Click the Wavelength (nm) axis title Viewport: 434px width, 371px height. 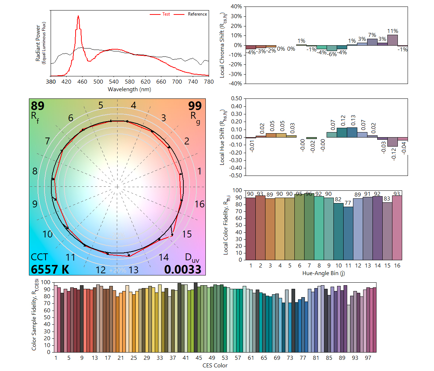click(x=129, y=89)
